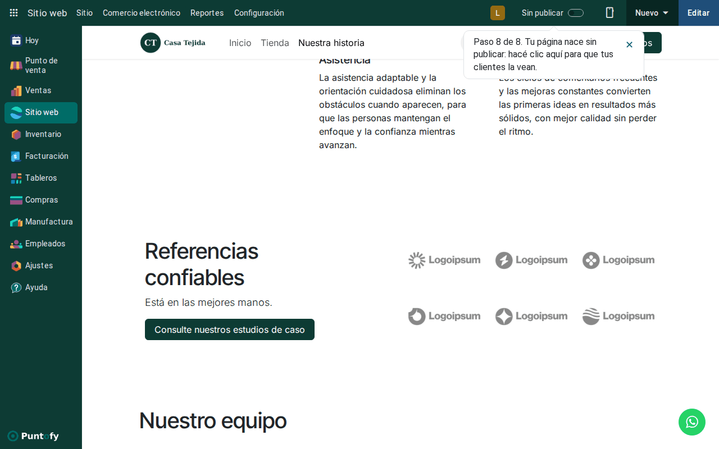The image size is (719, 449).
Task: Click the Casa Tejida logo
Action: point(173,43)
